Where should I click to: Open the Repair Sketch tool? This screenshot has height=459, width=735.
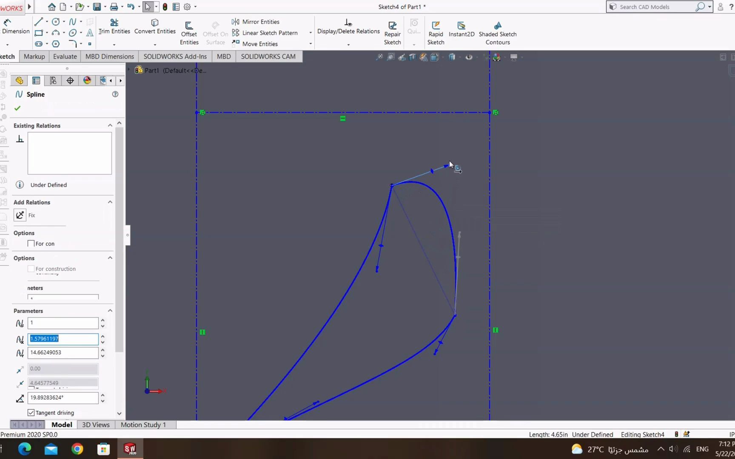(392, 32)
